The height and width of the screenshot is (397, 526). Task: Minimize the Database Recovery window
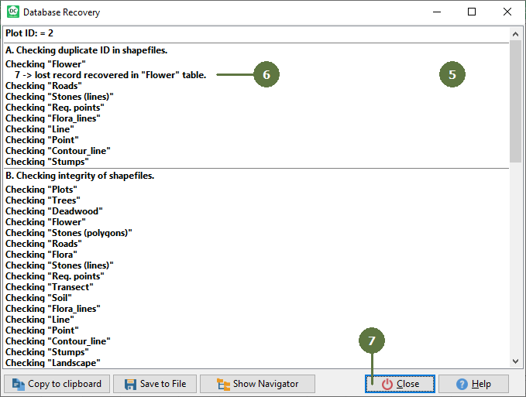(436, 12)
